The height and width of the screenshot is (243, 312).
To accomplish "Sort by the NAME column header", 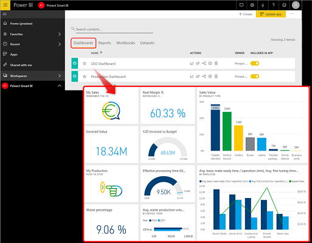I will 97,53.
